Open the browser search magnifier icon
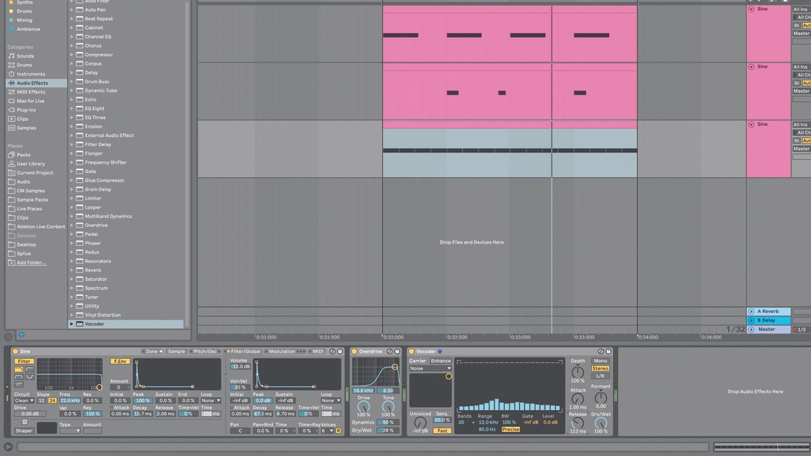The image size is (811, 456). [20, 334]
